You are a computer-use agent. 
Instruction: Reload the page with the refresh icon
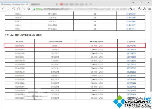pyautogui.click(x=14, y=9)
